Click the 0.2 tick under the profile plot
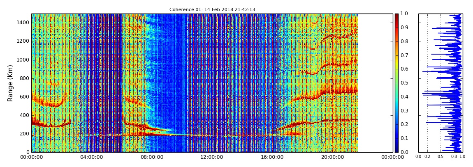 point(427,156)
